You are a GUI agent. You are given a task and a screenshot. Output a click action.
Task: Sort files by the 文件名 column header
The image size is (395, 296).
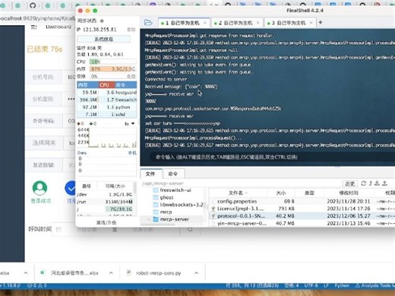pyautogui.click(x=238, y=193)
